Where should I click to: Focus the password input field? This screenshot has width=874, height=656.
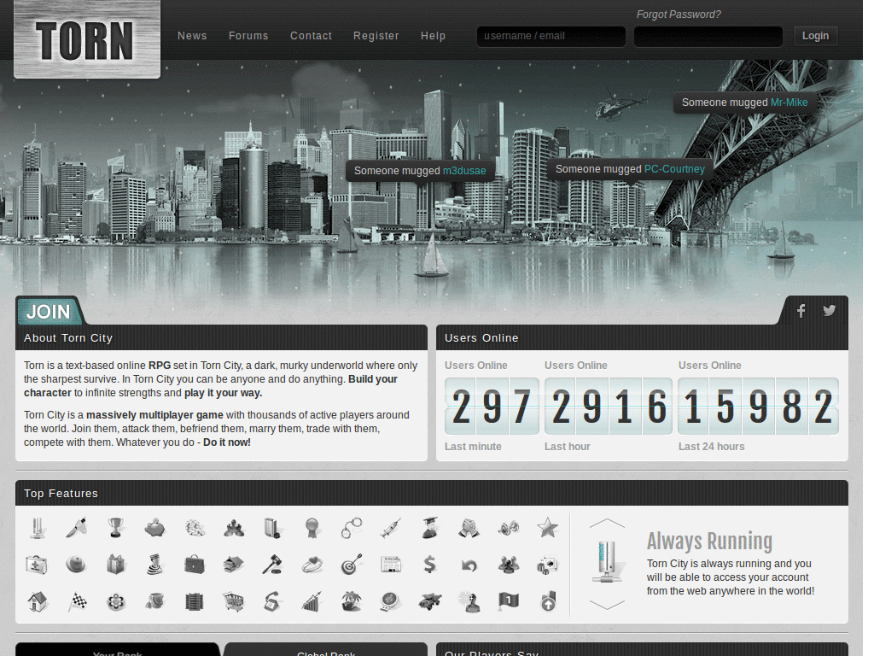pyautogui.click(x=708, y=36)
